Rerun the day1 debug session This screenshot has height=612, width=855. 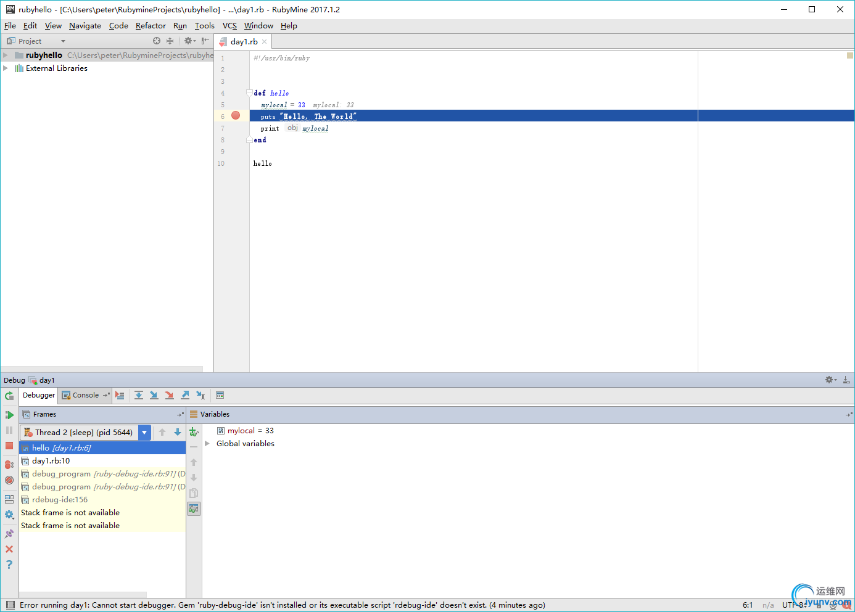pos(9,396)
